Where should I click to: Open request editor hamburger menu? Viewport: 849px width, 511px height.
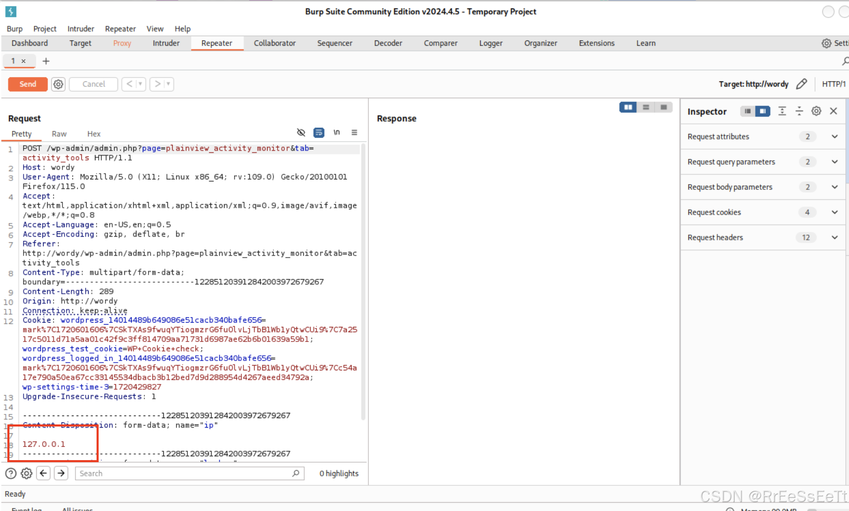pos(354,132)
